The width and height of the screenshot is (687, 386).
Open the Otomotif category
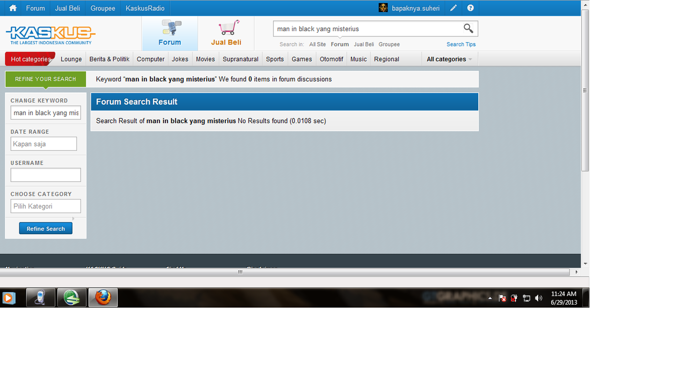pyautogui.click(x=331, y=59)
